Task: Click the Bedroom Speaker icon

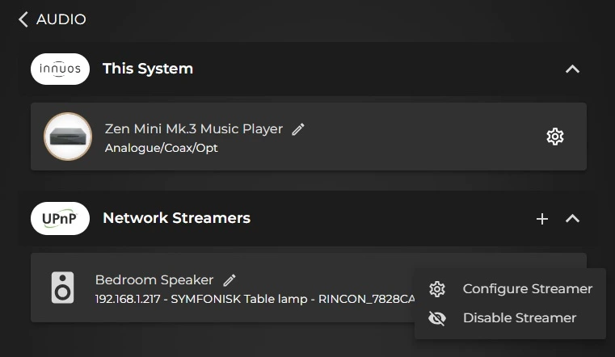Action: tap(62, 288)
